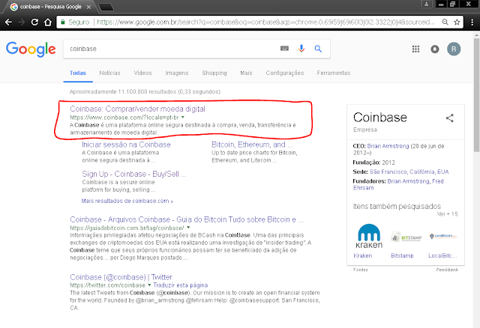The height and width of the screenshot is (328, 480).
Task: Open Sign Up - Coinbase - Buy/Sell link
Action: pos(134,174)
